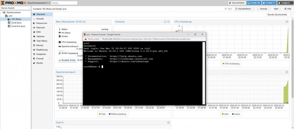Click the network chart zoom icon
Screen dimensions: 294x129
coord(287,72)
